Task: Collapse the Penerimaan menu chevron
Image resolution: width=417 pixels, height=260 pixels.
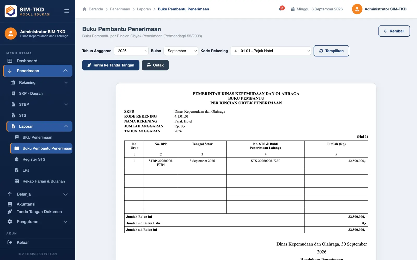Action: 65,71
